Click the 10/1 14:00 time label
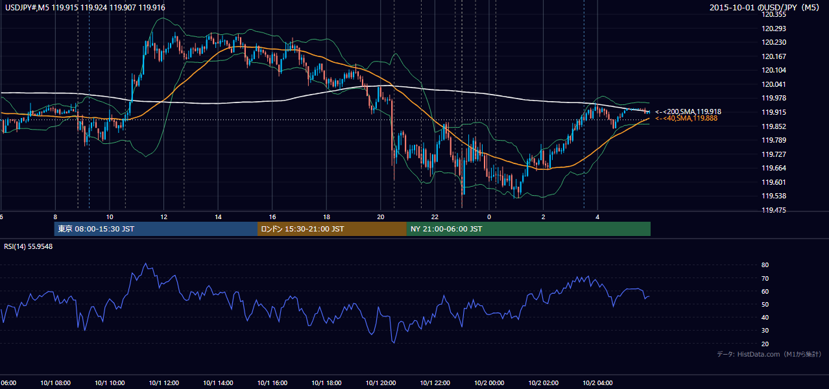This screenshot has width=829, height=389. tap(218, 383)
